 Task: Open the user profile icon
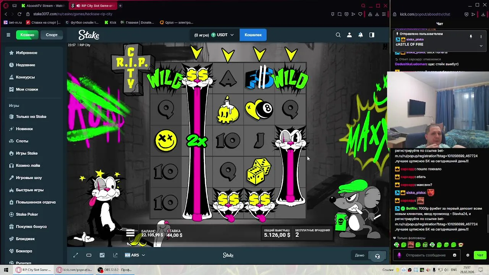[x=349, y=35]
